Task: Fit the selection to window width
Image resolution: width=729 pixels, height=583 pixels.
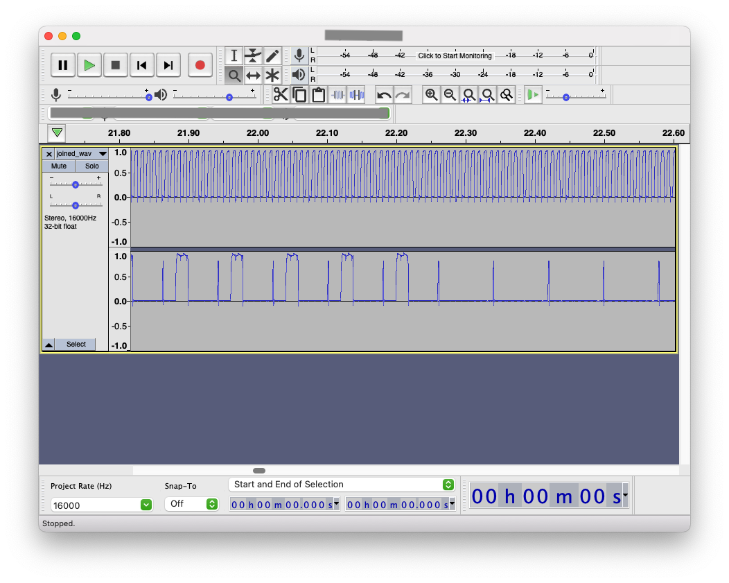Action: pos(468,95)
